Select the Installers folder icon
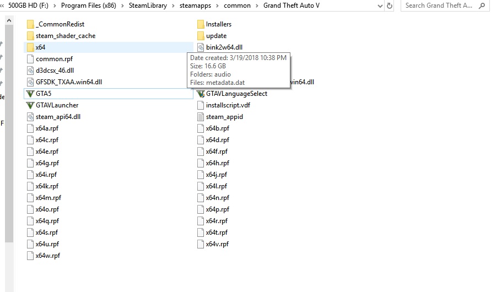491x292 pixels. click(x=201, y=24)
